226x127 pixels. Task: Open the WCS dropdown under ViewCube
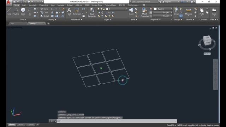[207, 54]
